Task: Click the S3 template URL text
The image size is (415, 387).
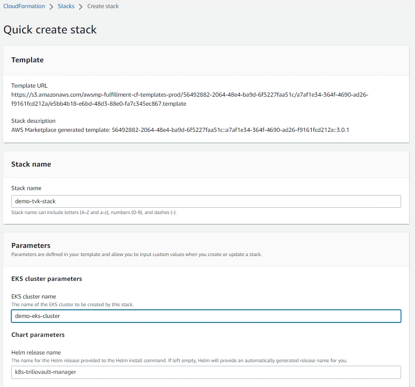Action: pos(189,99)
